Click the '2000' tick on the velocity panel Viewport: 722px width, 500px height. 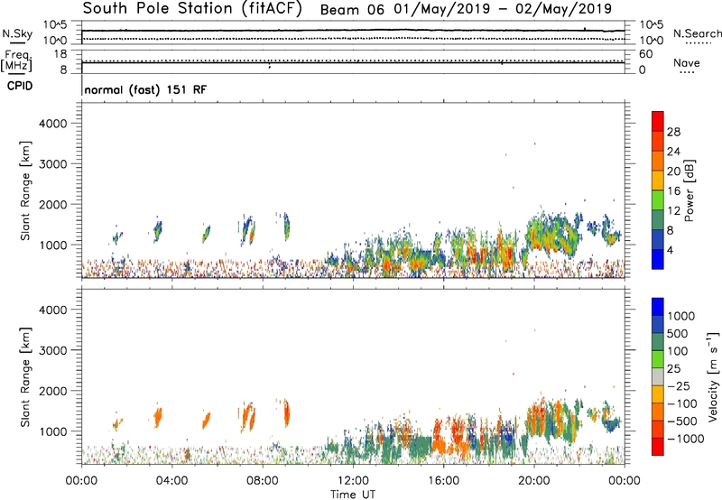coord(52,391)
